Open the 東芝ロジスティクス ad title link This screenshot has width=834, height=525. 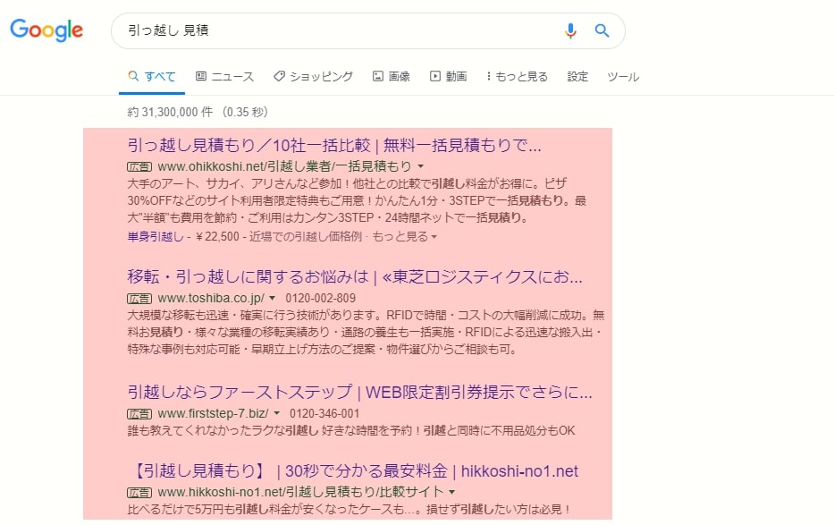pos(355,276)
